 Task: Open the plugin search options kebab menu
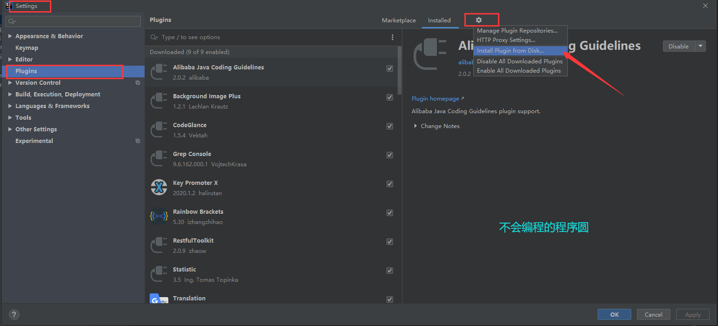393,37
